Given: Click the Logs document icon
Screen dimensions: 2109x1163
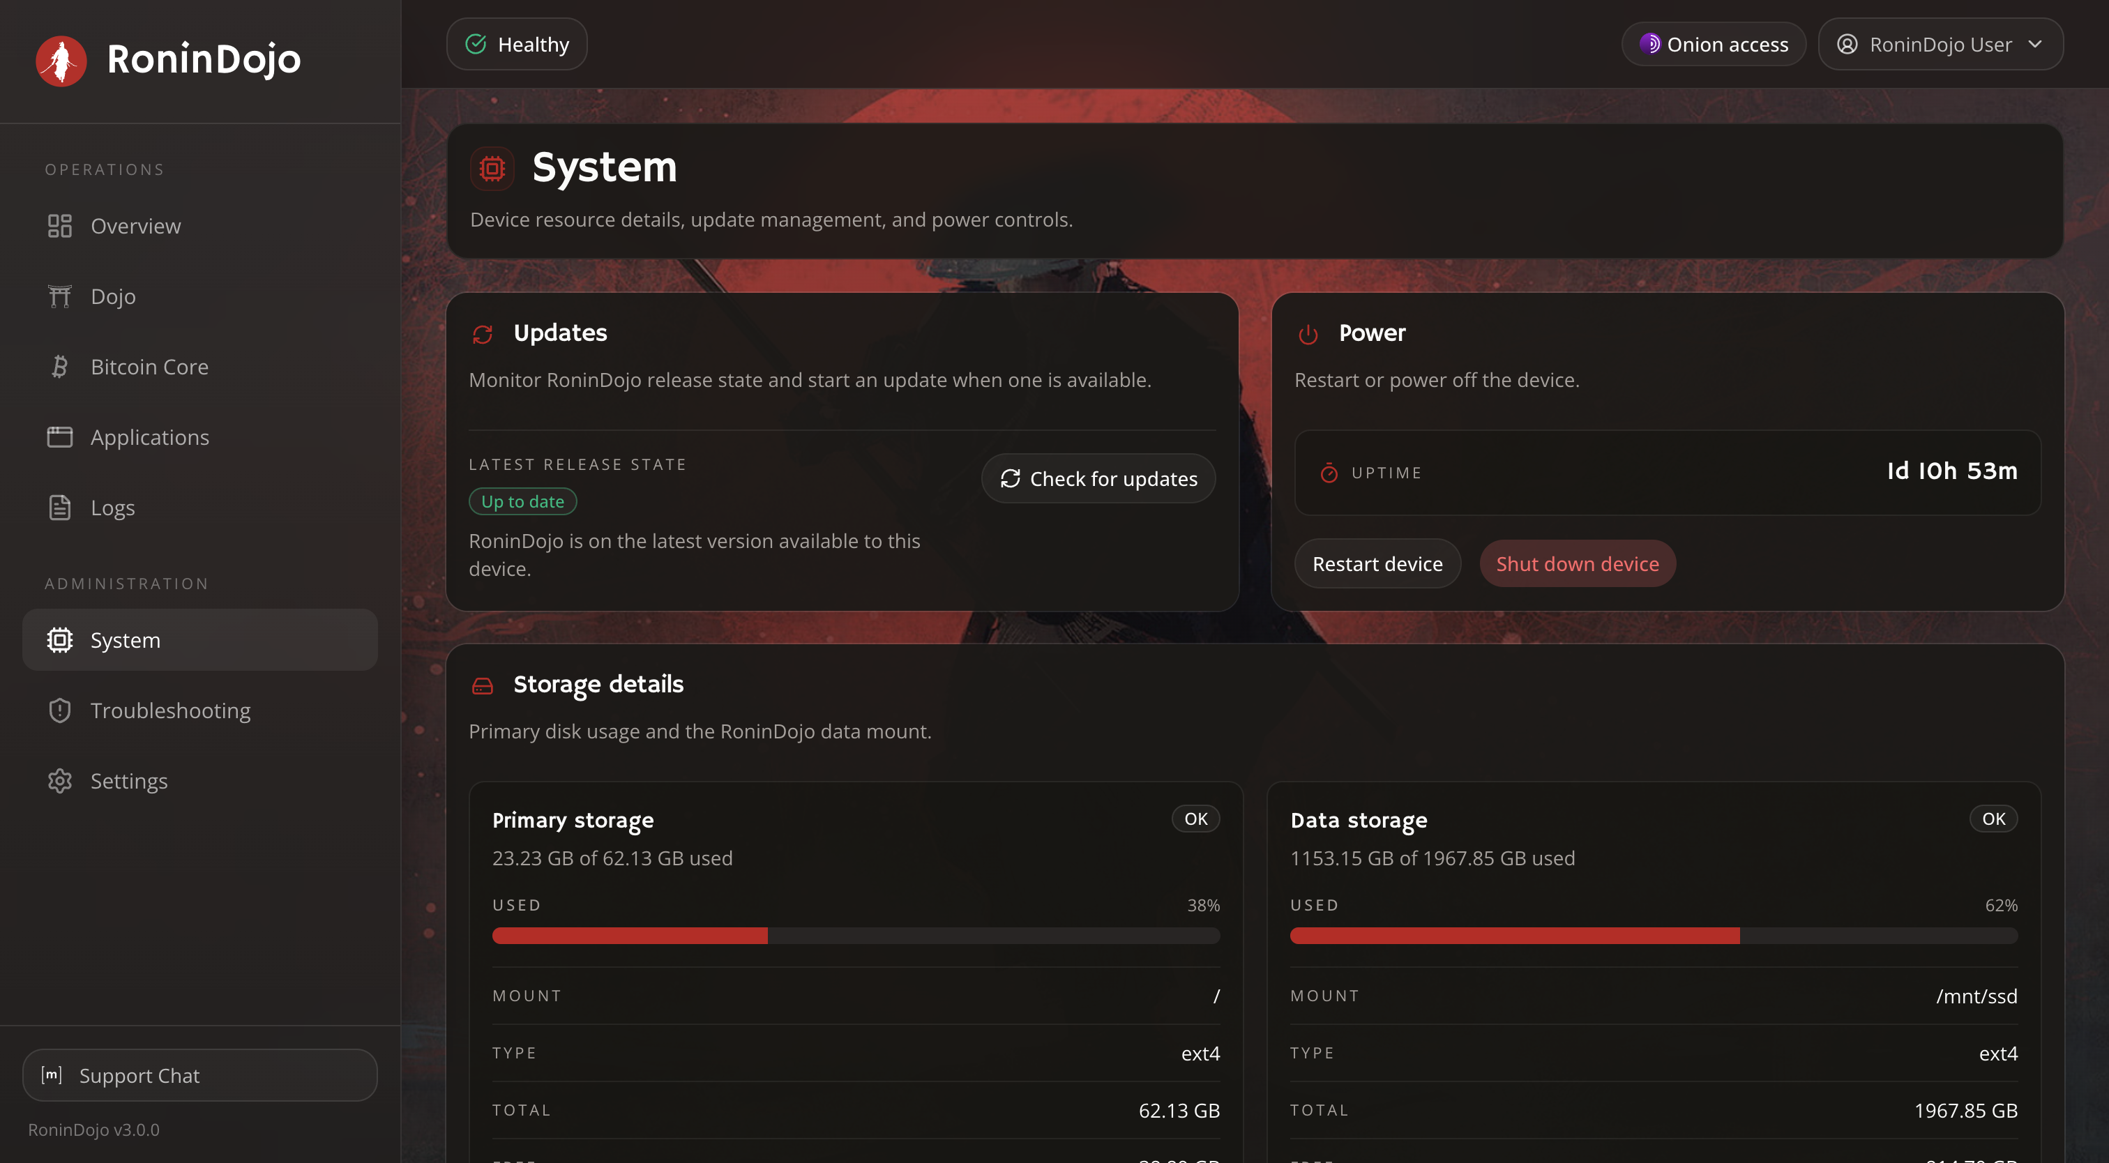Looking at the screenshot, I should click(60, 508).
